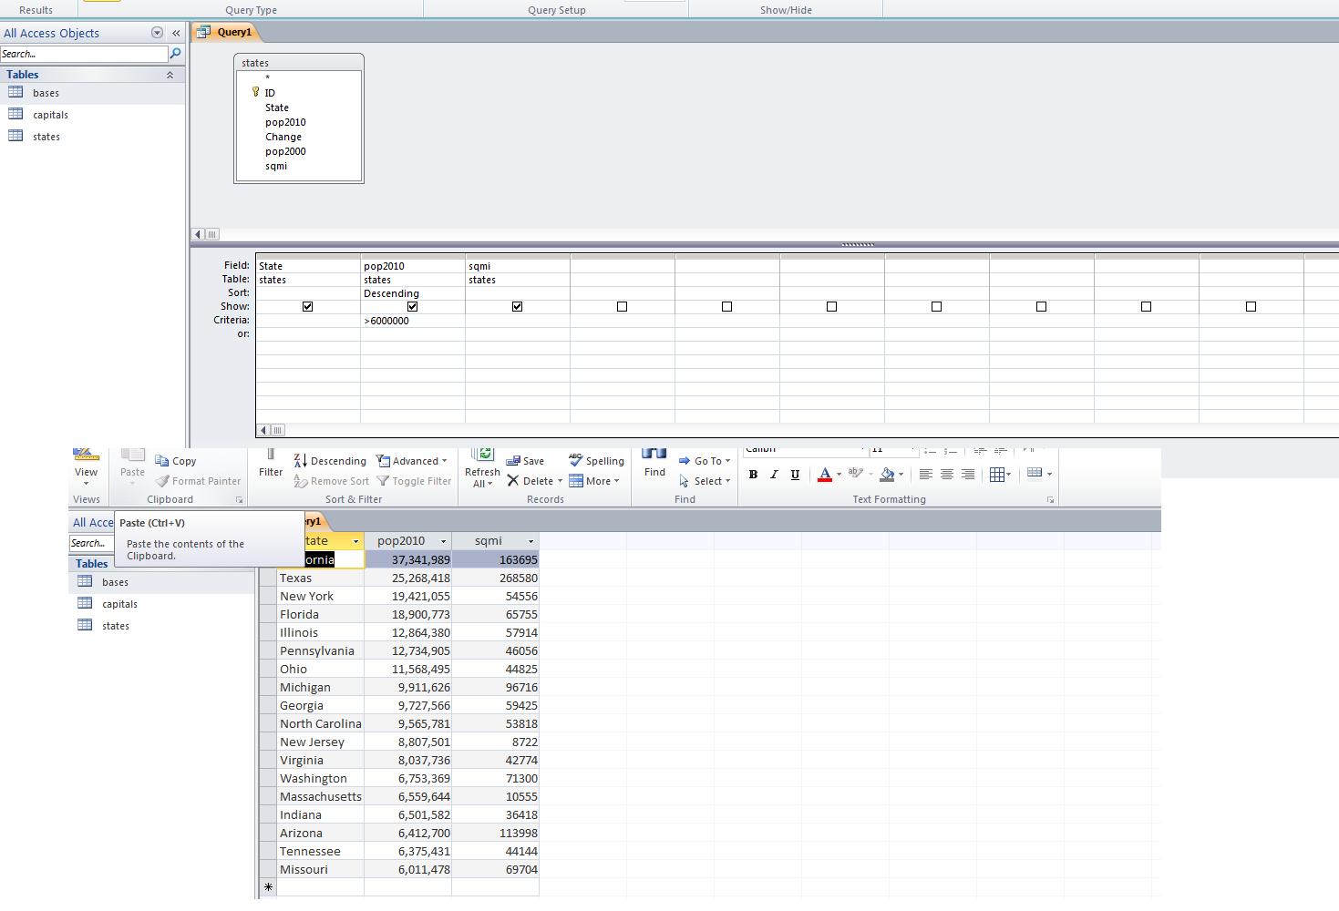This screenshot has height=911, width=1339.
Task: Check Show box in the seventh grid column
Action: pos(936,307)
